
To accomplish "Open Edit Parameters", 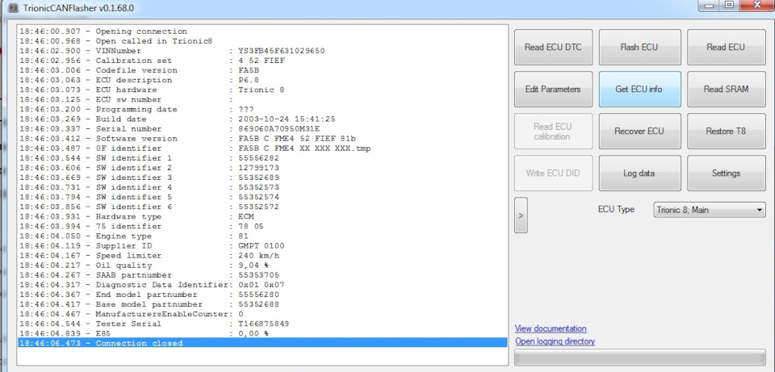I will (553, 90).
